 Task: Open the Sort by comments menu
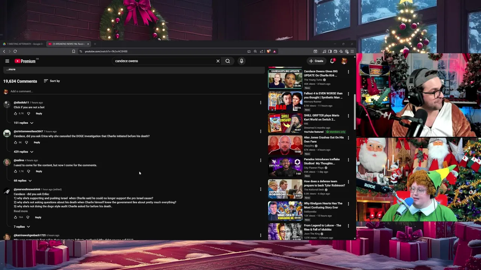(52, 81)
